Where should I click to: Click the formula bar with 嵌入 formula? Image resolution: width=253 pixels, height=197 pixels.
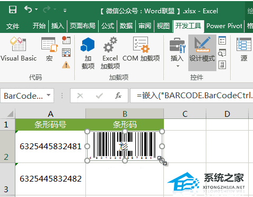pyautogui.click(x=191, y=96)
